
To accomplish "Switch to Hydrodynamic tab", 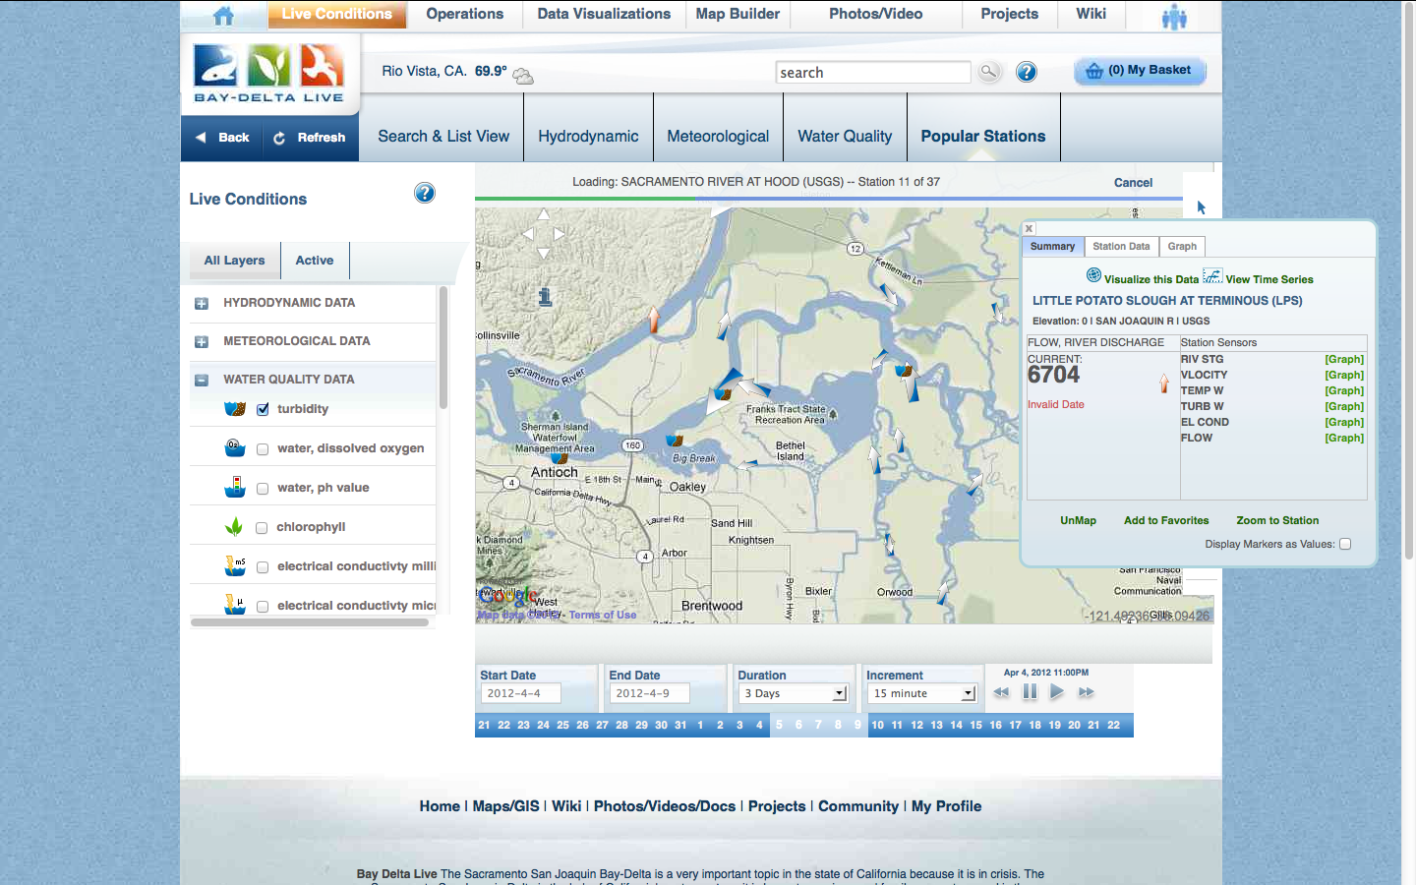I will point(588,137).
